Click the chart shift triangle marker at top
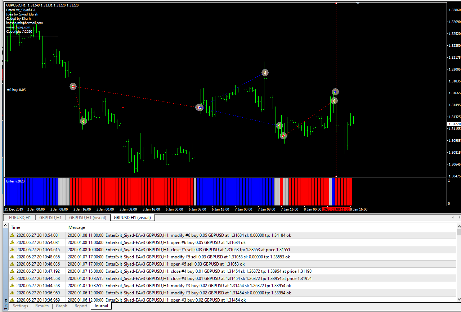 pos(358,3)
